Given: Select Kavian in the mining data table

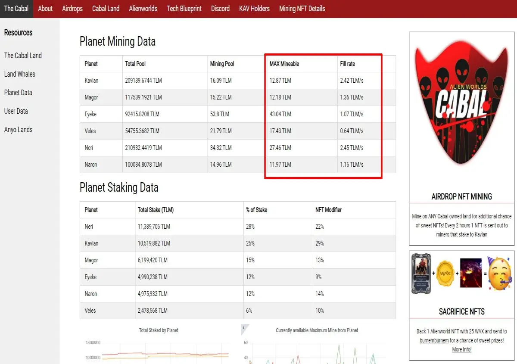Looking at the screenshot, I should click(91, 81).
